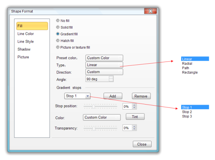Select Rectangle in the type list

point(190,72)
